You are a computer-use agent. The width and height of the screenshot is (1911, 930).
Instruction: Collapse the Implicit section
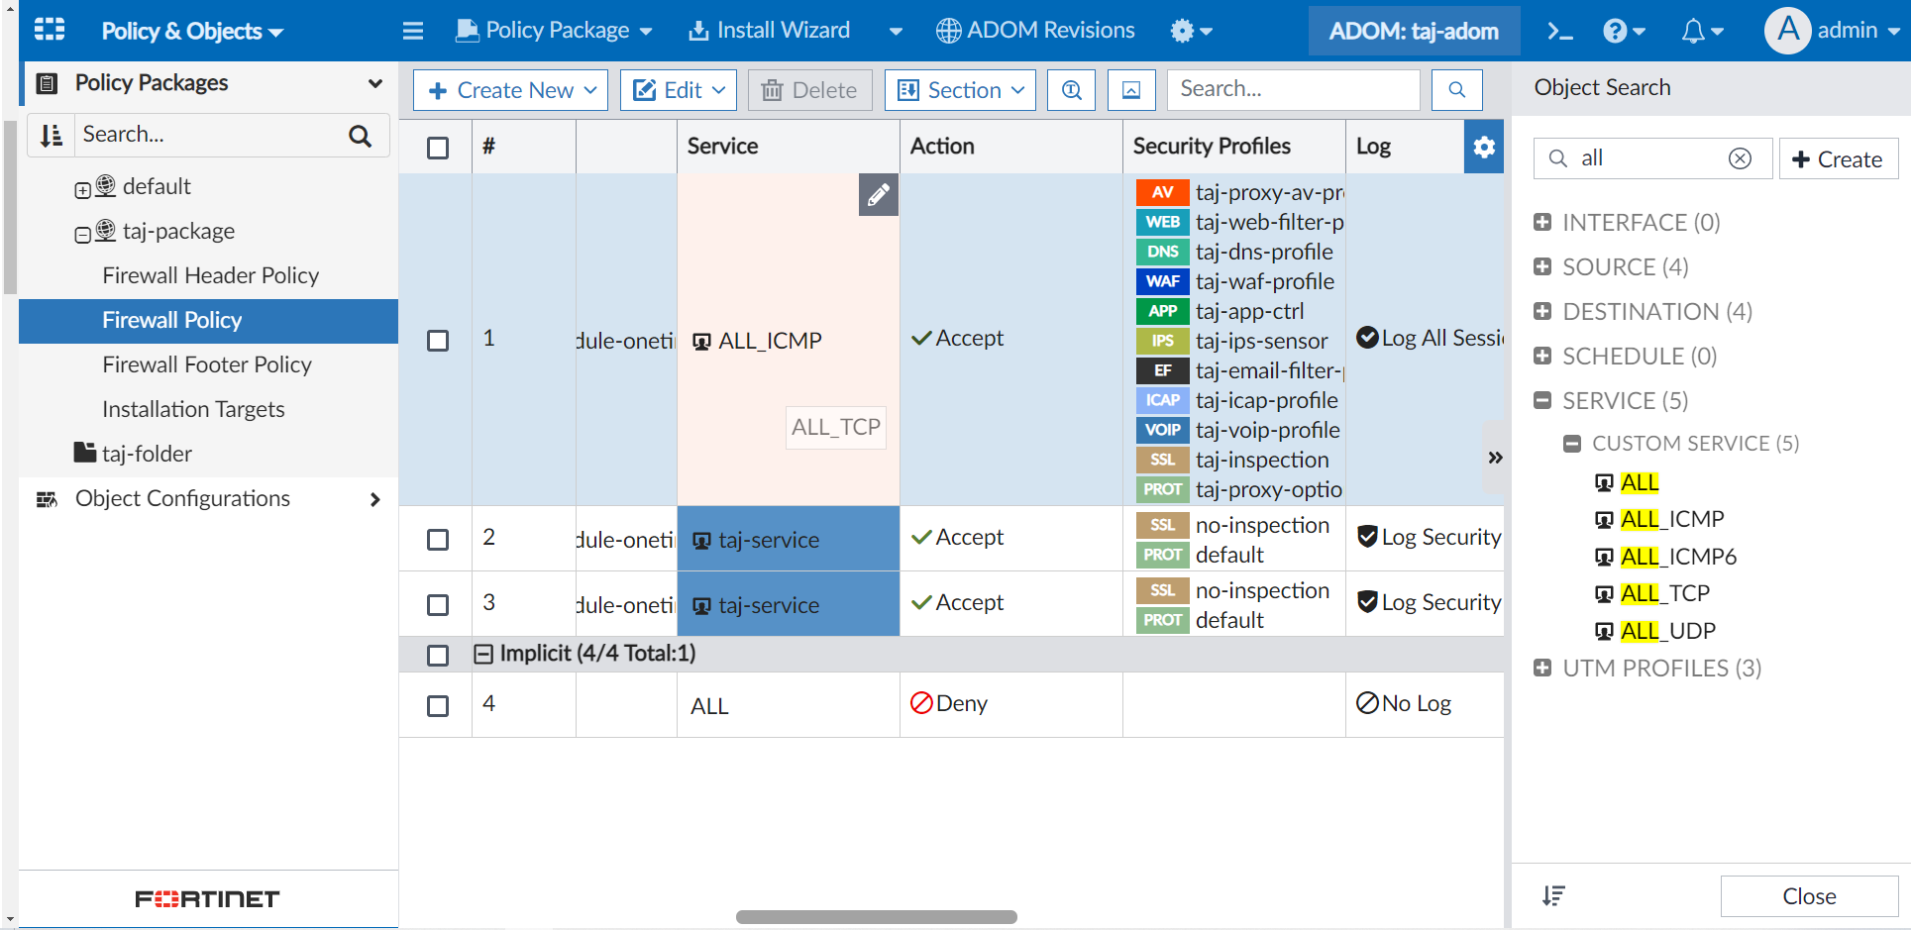coord(483,654)
